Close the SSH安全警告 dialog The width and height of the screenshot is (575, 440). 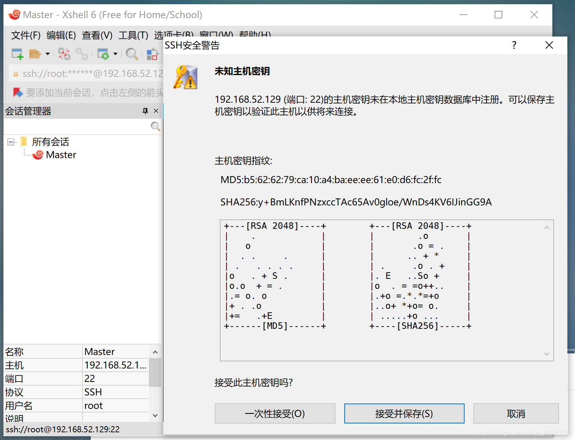point(549,45)
